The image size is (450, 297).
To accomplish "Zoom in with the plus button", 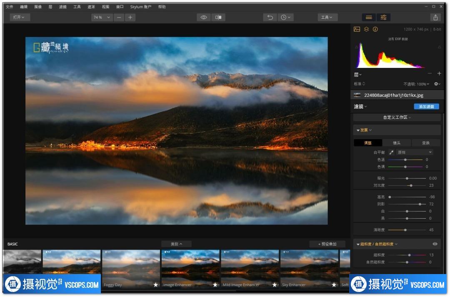I will click(x=130, y=17).
